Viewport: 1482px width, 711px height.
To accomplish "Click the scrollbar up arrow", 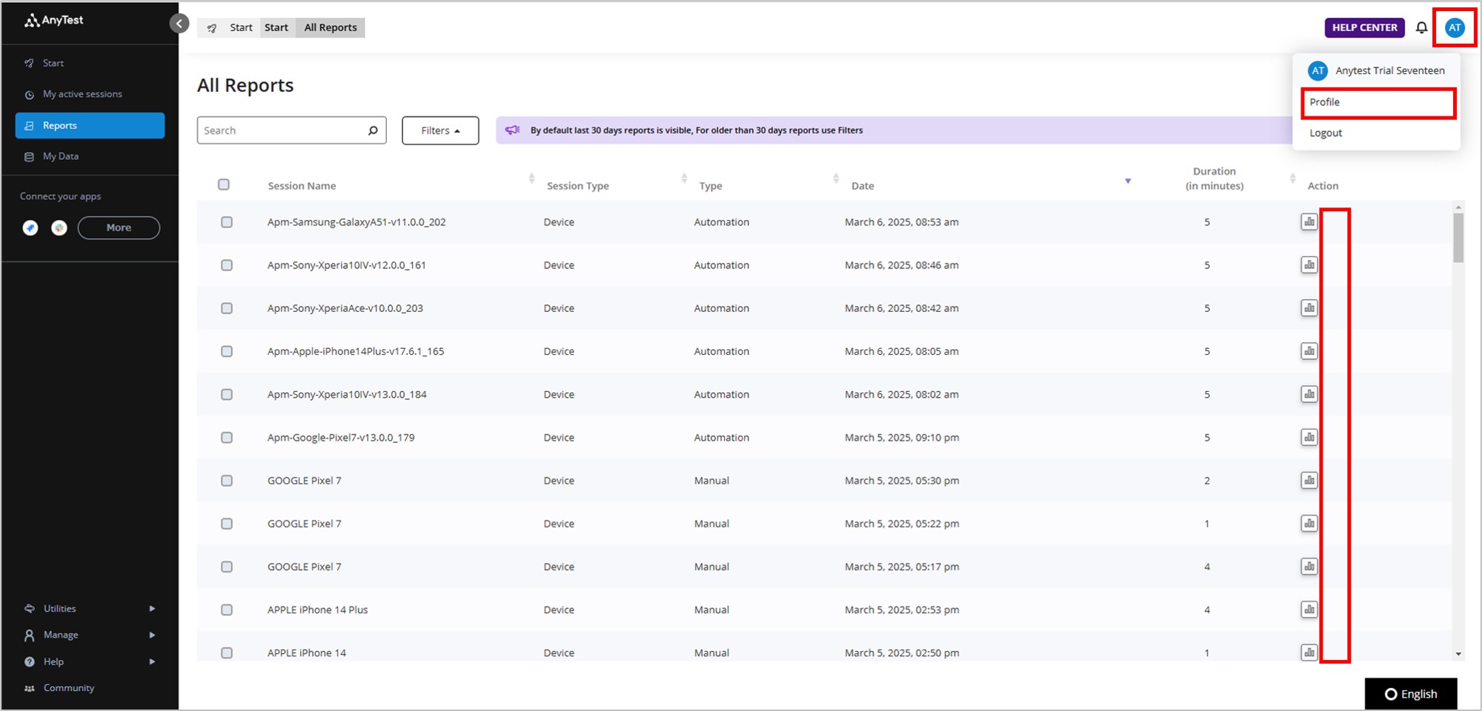I will [x=1458, y=207].
